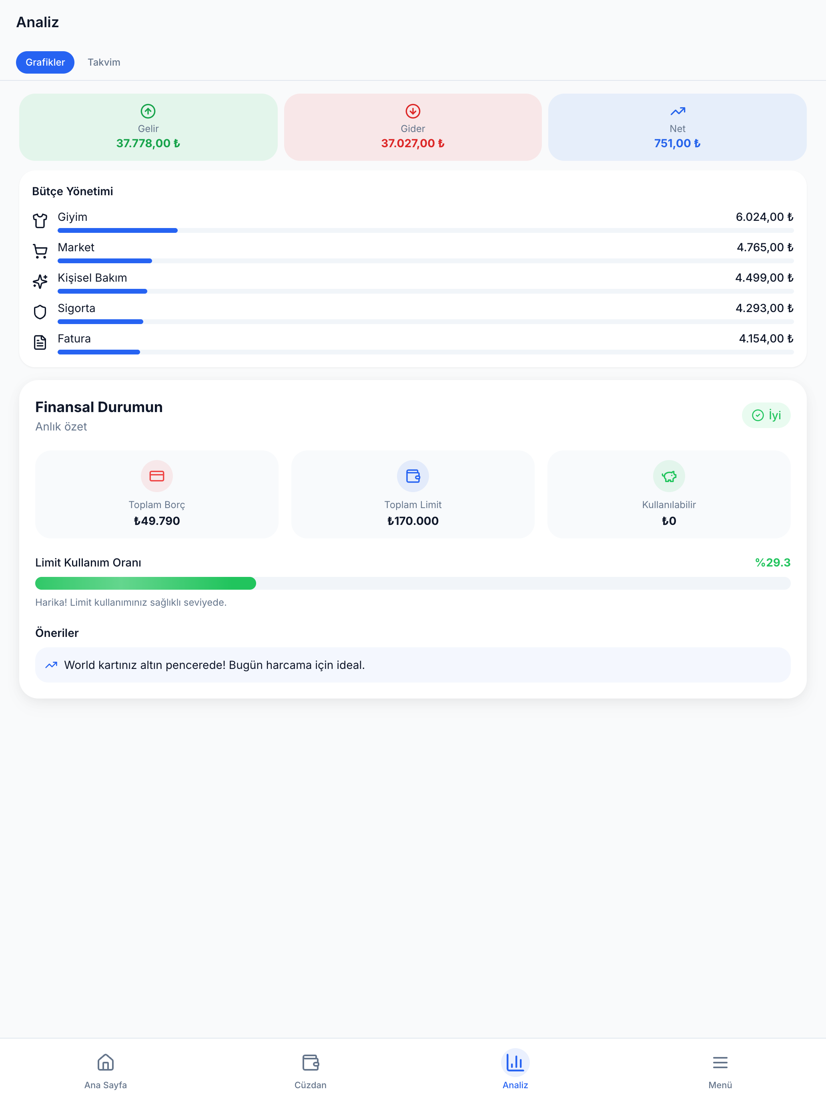Click the Analiz page title
This screenshot has width=826, height=1101.
[x=38, y=22]
